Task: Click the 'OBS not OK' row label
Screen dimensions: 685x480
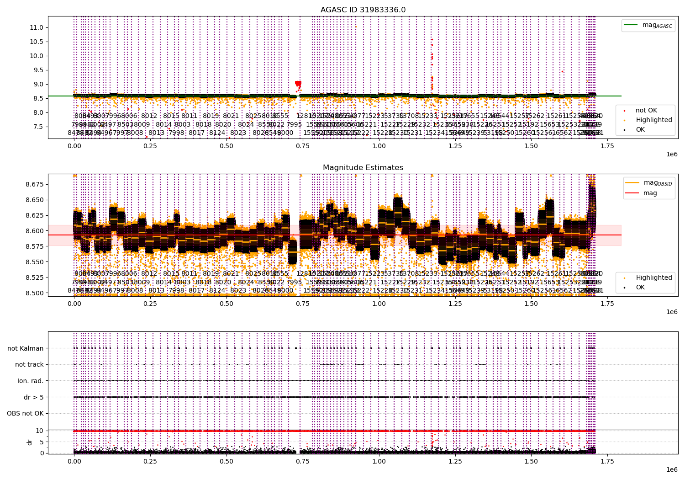Action: [x=25, y=413]
